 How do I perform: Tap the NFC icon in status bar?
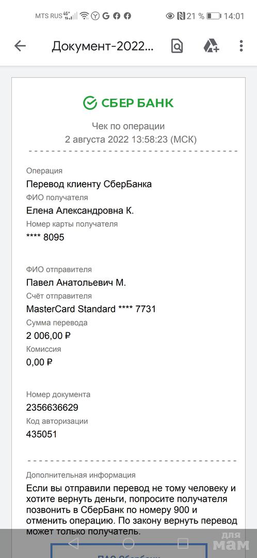(x=181, y=16)
